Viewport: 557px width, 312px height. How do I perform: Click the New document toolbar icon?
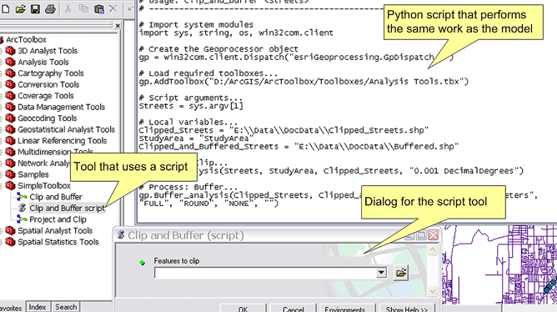tap(5, 9)
